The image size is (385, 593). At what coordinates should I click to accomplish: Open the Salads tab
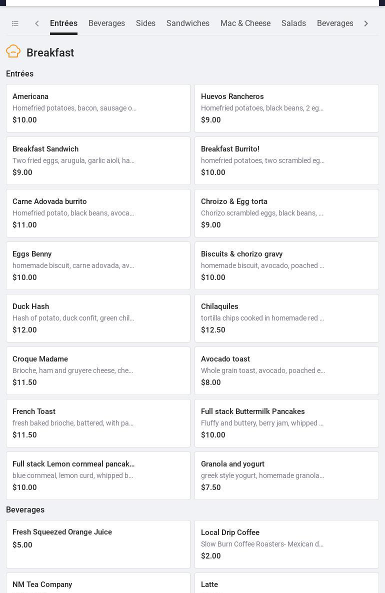[x=293, y=23]
